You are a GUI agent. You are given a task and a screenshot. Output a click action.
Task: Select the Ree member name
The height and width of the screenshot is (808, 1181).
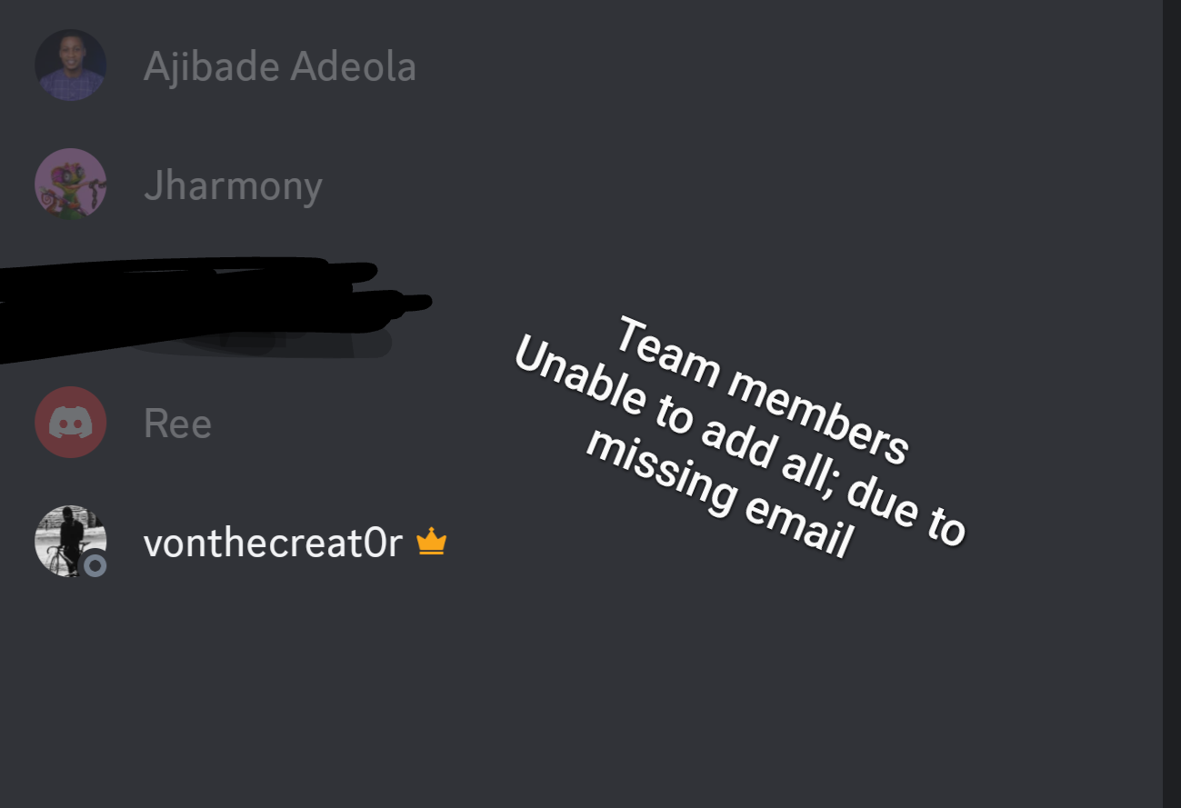[178, 424]
